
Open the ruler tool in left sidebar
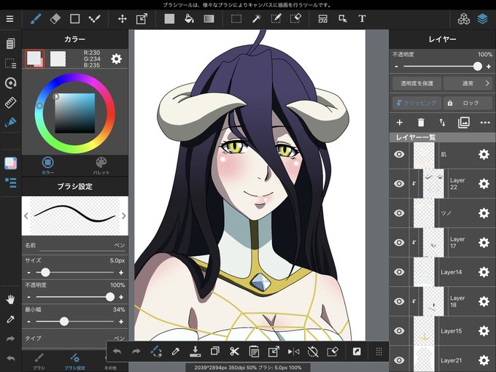(x=10, y=103)
